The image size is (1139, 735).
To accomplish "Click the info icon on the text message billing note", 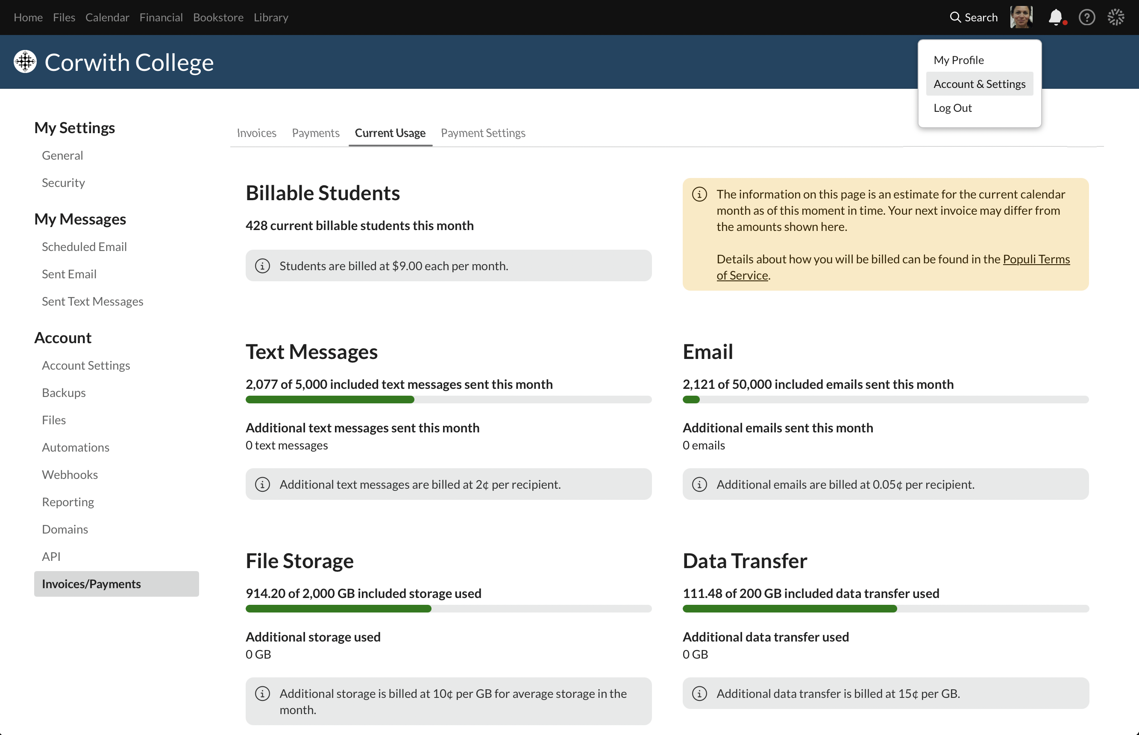I will pos(263,484).
